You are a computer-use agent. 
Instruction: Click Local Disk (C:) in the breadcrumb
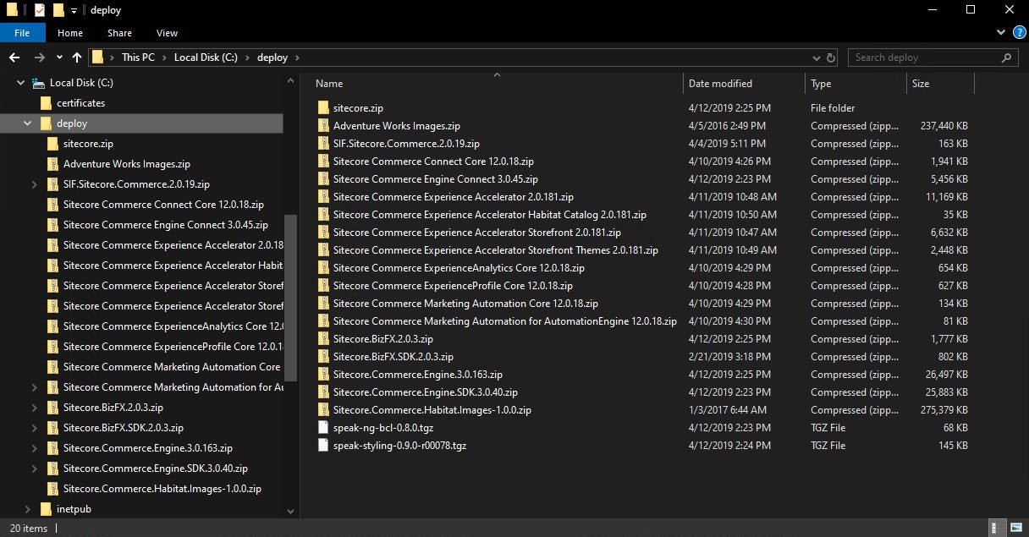click(x=205, y=58)
